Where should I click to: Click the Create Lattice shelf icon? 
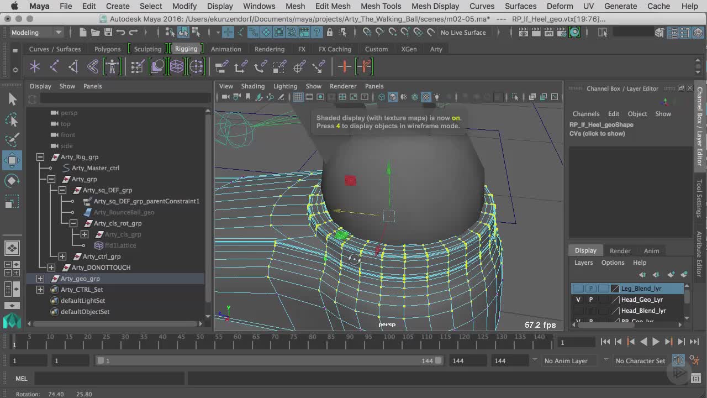point(176,67)
